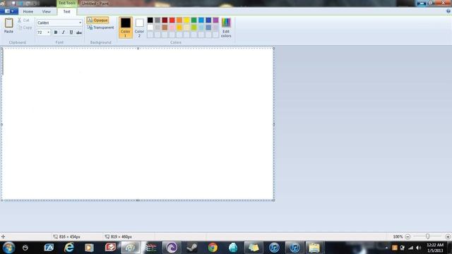Activate Color 1 foreground selector

tap(126, 28)
